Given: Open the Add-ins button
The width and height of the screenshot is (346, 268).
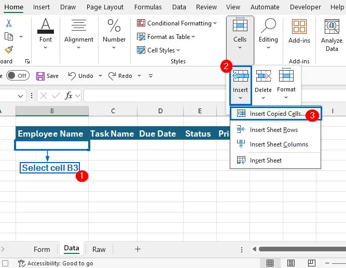Looking at the screenshot, I should 299,31.
